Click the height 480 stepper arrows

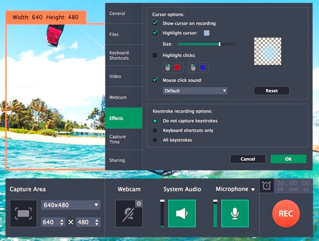(97, 222)
